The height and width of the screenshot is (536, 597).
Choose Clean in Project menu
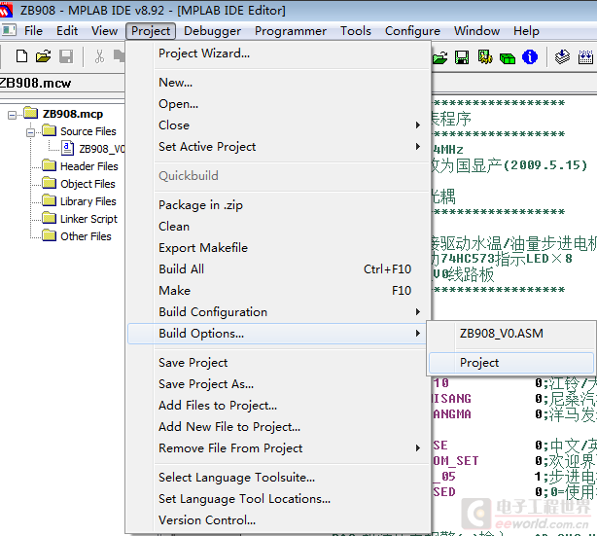point(278,227)
